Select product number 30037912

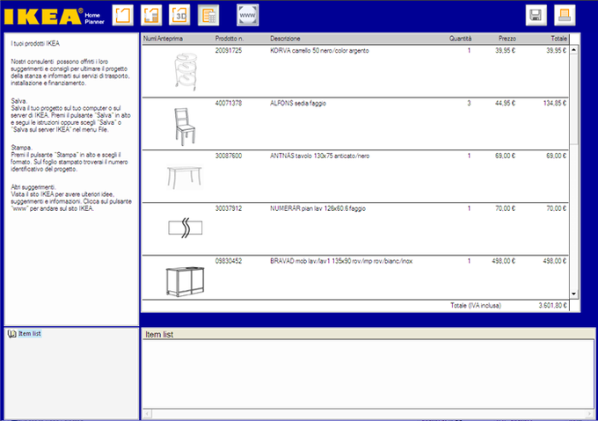pyautogui.click(x=229, y=208)
